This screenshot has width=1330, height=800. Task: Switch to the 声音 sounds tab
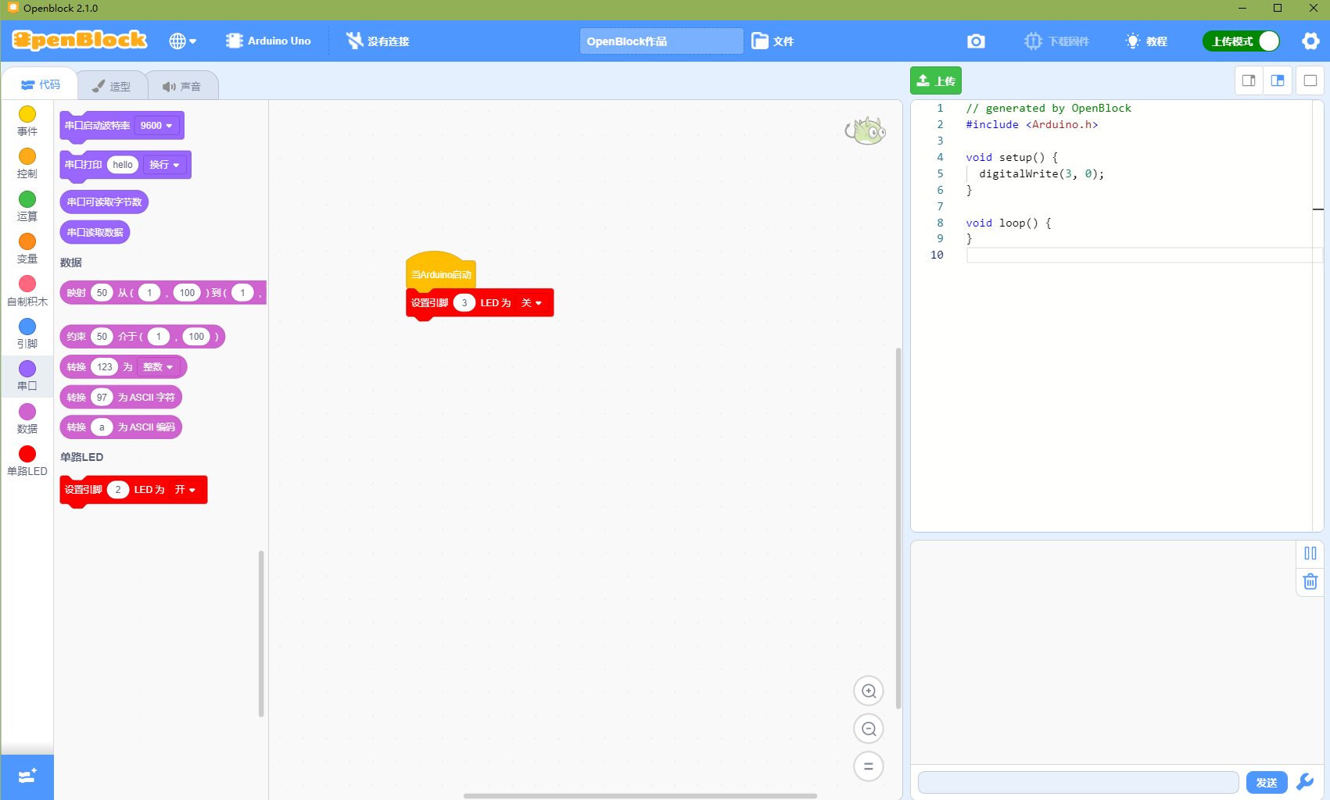[182, 86]
